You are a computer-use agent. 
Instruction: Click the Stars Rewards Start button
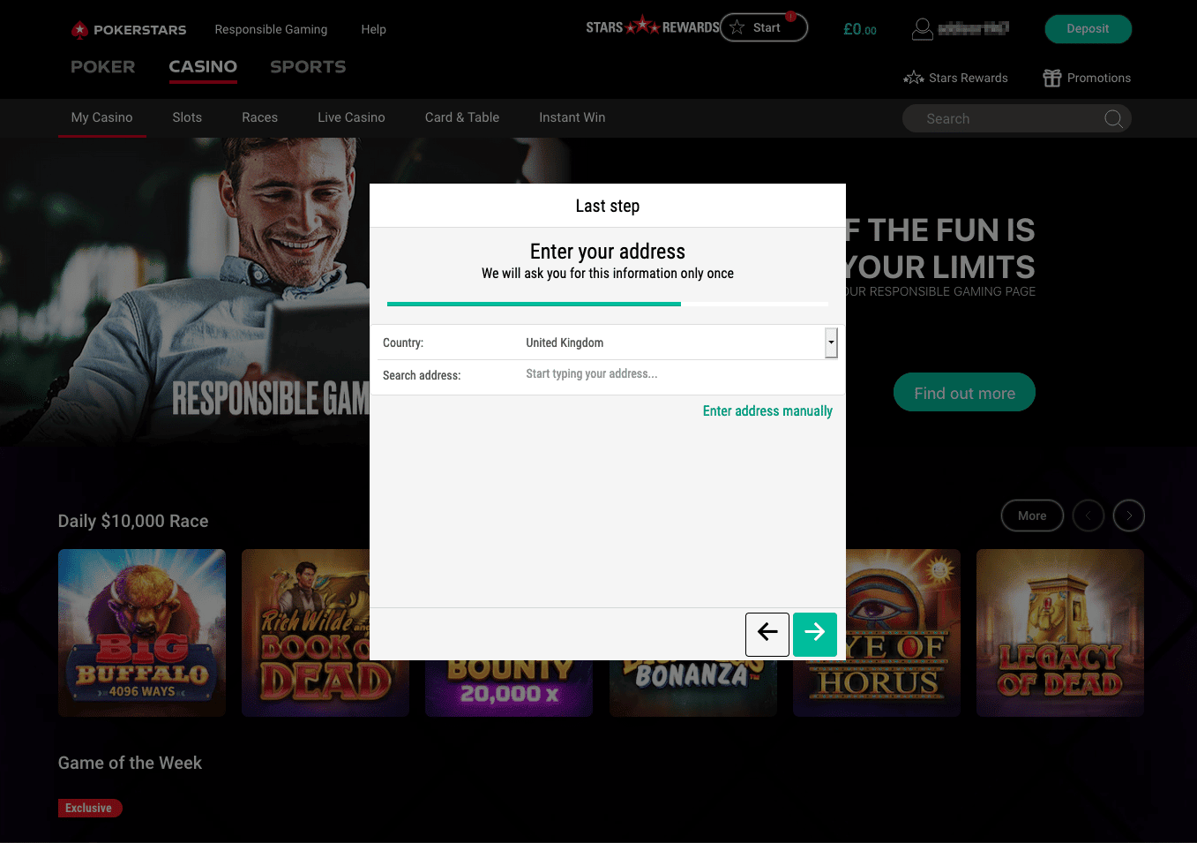point(764,27)
